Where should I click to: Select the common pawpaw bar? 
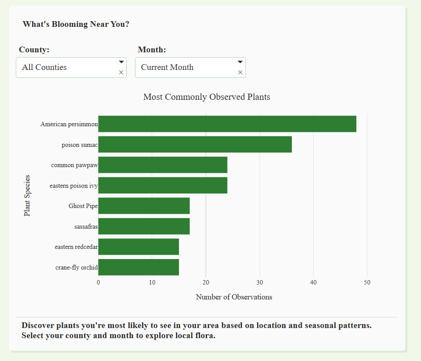pos(163,165)
